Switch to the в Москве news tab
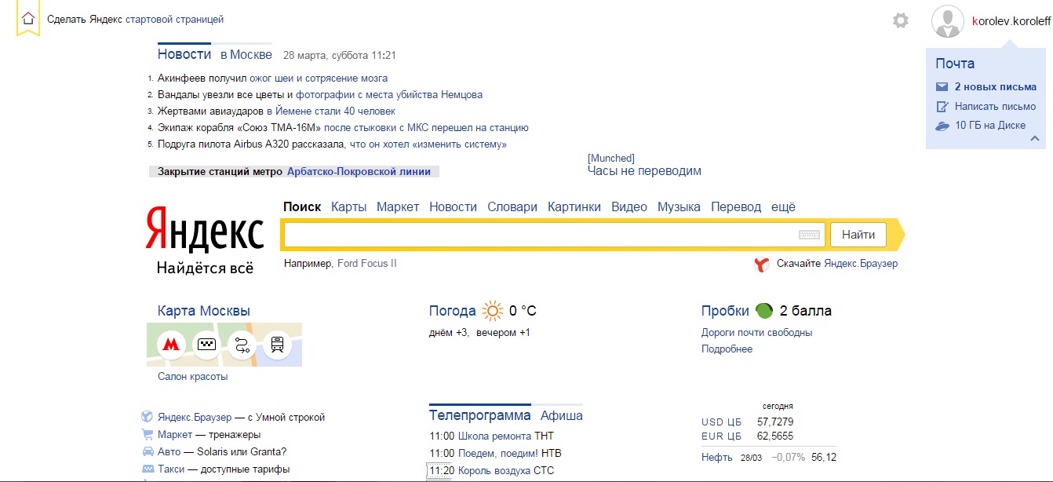1053x482 pixels. point(246,54)
